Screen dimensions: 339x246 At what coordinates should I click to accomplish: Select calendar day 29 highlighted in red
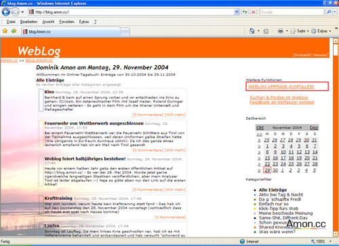point(267,170)
